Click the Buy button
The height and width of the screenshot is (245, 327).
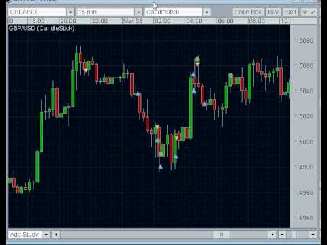tap(273, 12)
